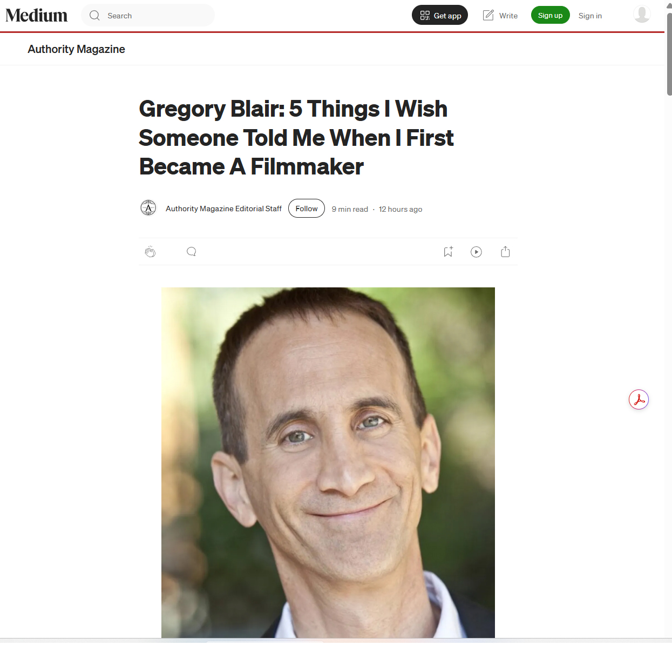The image size is (672, 672).
Task: Open the share icon
Action: (x=505, y=252)
